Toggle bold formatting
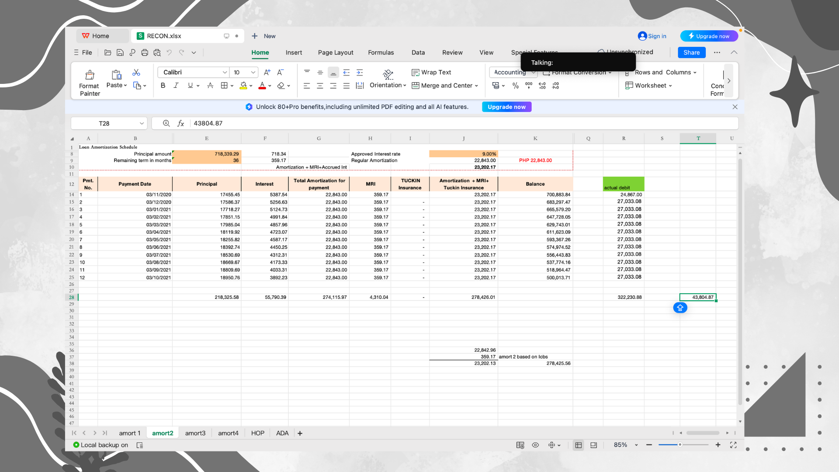This screenshot has height=472, width=839. 163,86
